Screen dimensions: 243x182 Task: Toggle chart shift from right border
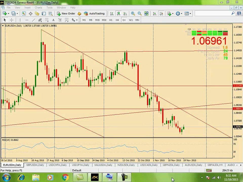pos(161,14)
